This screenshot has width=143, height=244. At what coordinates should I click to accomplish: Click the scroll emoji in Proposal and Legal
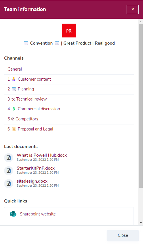coord(14,129)
